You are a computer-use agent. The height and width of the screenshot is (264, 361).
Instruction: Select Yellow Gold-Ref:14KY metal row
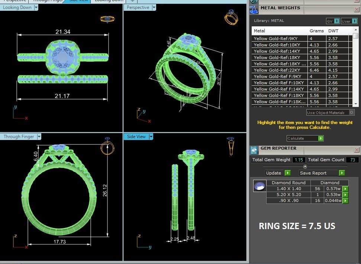[279, 51]
